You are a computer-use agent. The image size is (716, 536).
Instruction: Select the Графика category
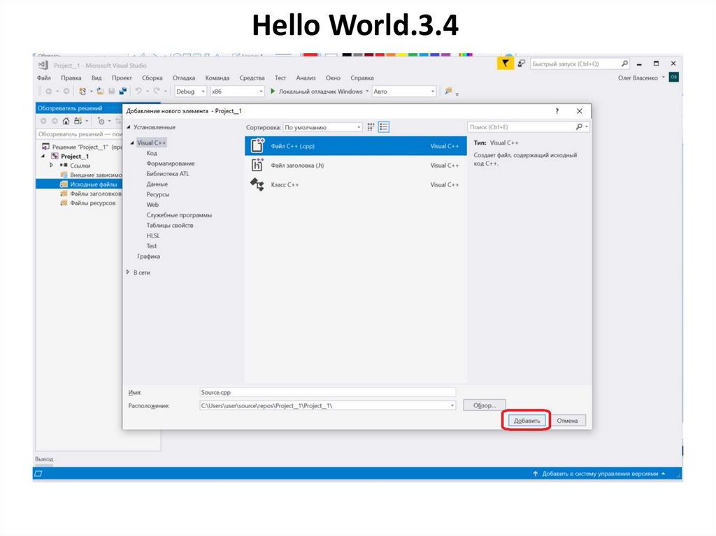148,256
